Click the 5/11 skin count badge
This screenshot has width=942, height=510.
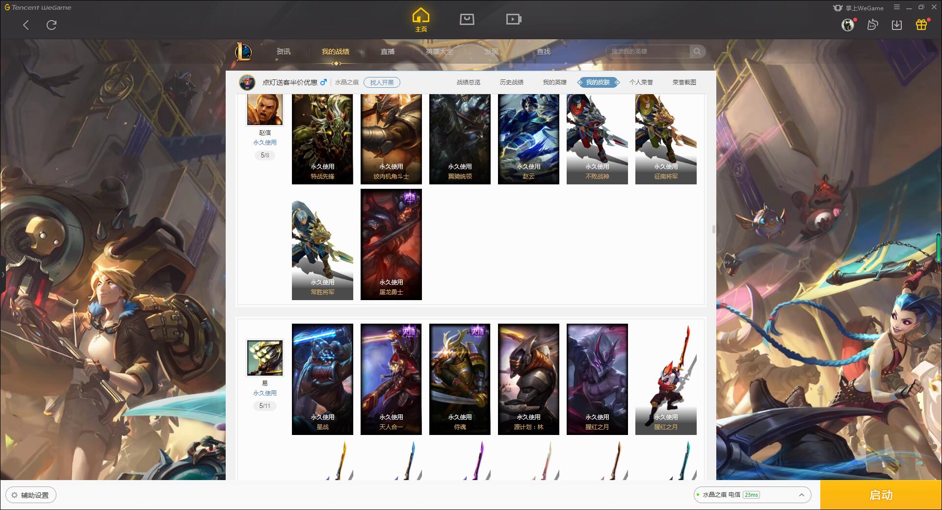click(x=265, y=406)
